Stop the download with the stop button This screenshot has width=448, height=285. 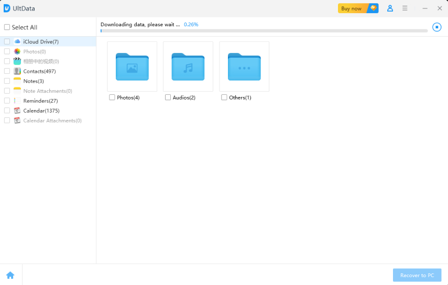click(436, 27)
